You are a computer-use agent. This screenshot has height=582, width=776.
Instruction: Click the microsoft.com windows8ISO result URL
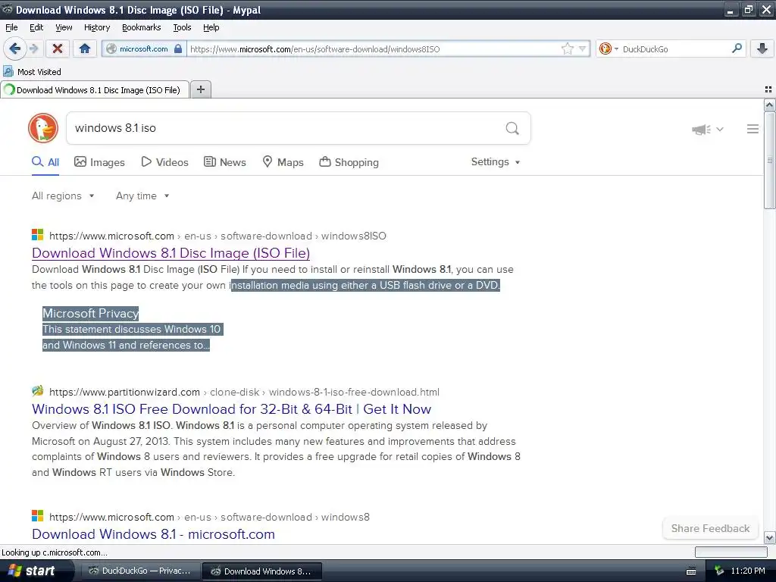[x=217, y=236]
